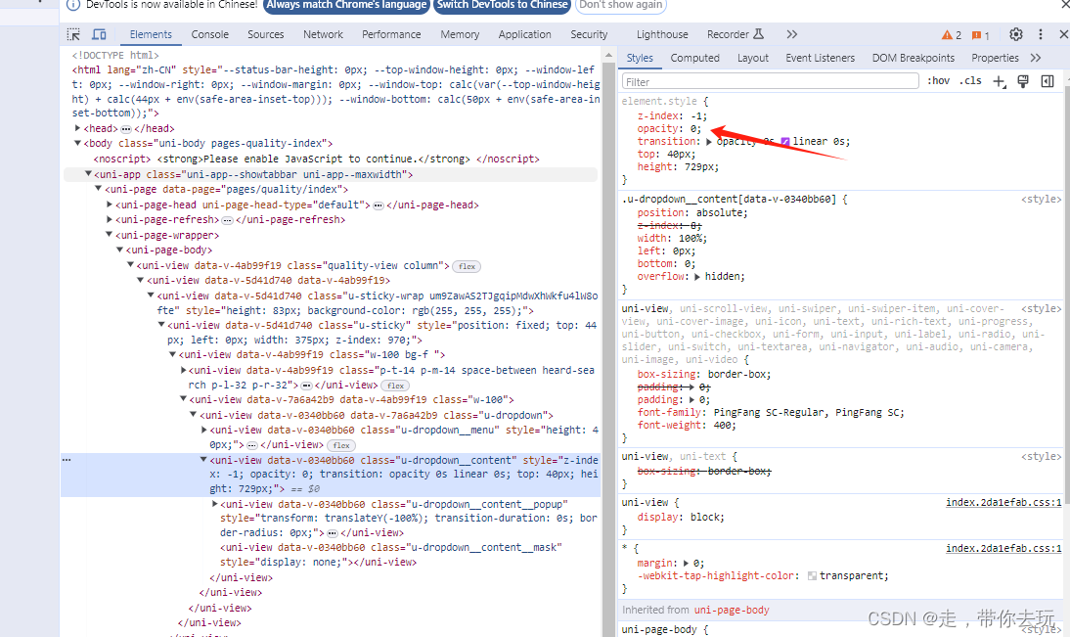Click Don't show again button

621,6
